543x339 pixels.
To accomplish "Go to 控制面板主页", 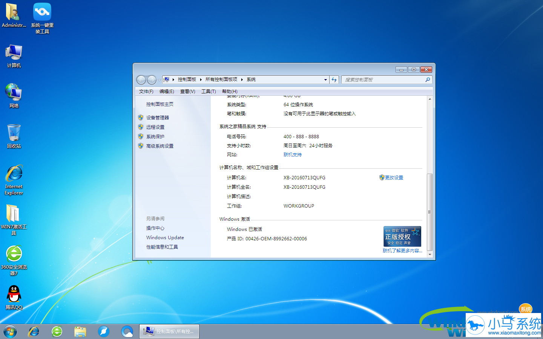I will pos(160,104).
